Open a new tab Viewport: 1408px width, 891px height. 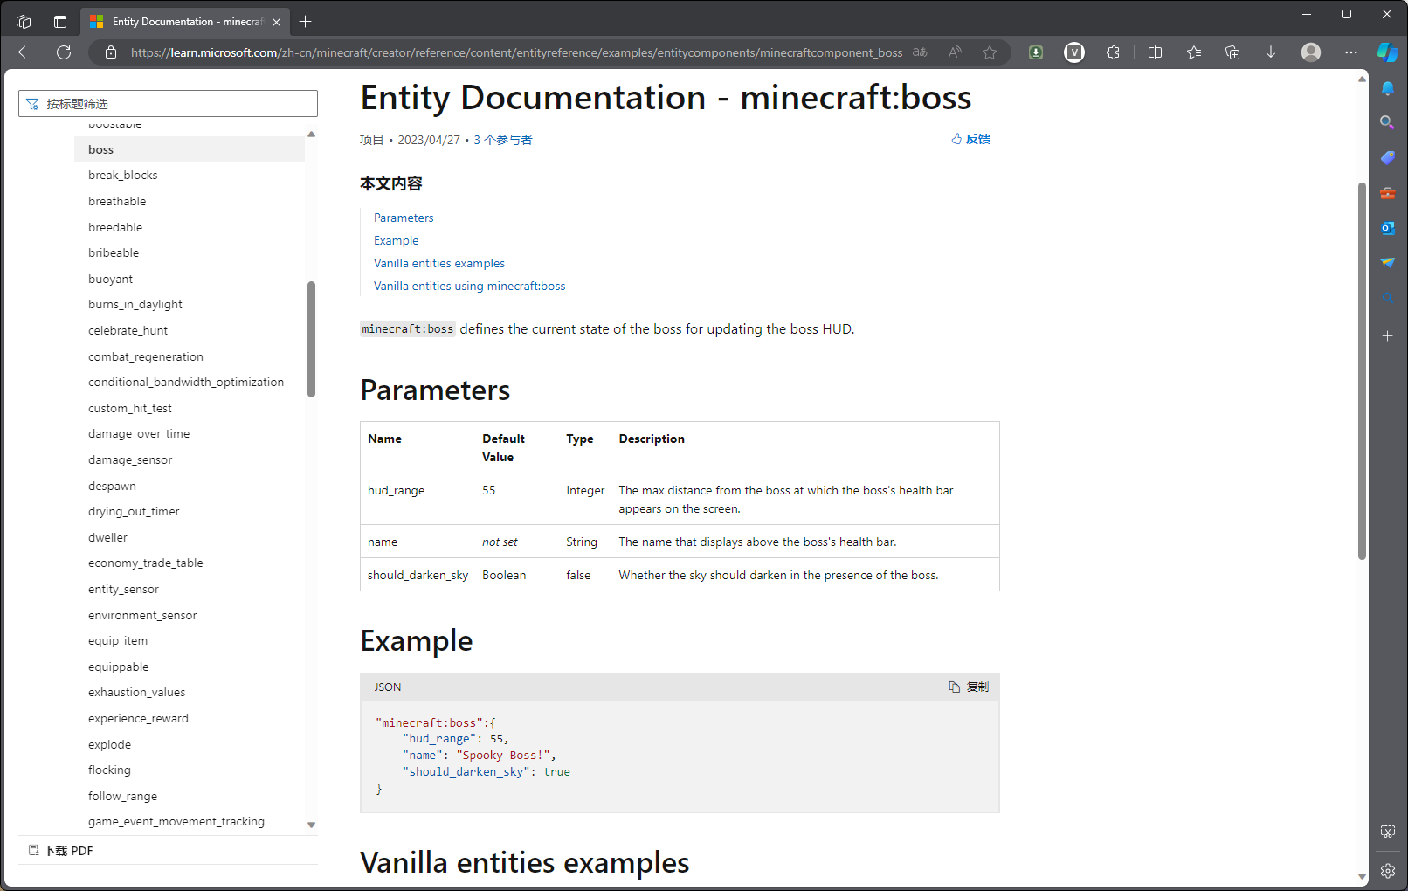pyautogui.click(x=306, y=22)
